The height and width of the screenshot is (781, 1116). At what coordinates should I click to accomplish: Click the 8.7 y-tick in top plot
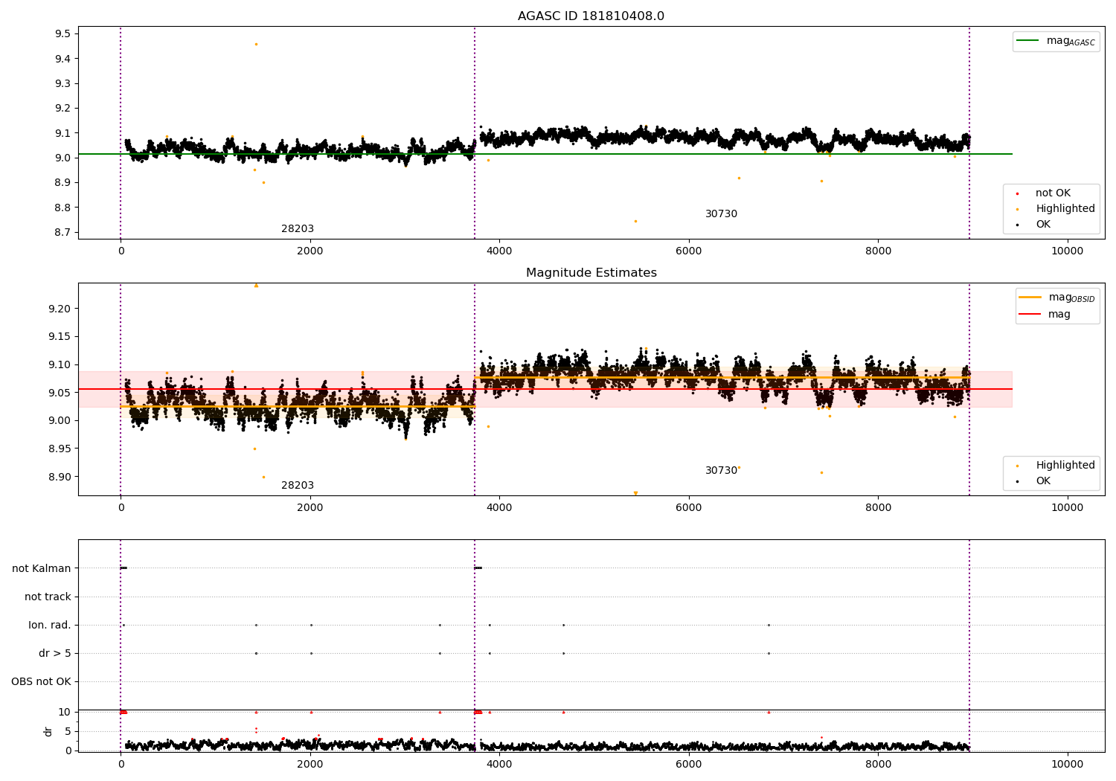[62, 232]
